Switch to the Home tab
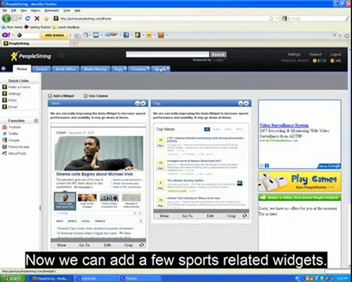 click(22, 69)
